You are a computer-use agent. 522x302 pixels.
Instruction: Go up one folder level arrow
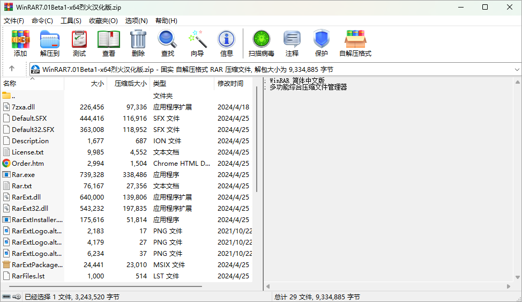(x=12, y=69)
